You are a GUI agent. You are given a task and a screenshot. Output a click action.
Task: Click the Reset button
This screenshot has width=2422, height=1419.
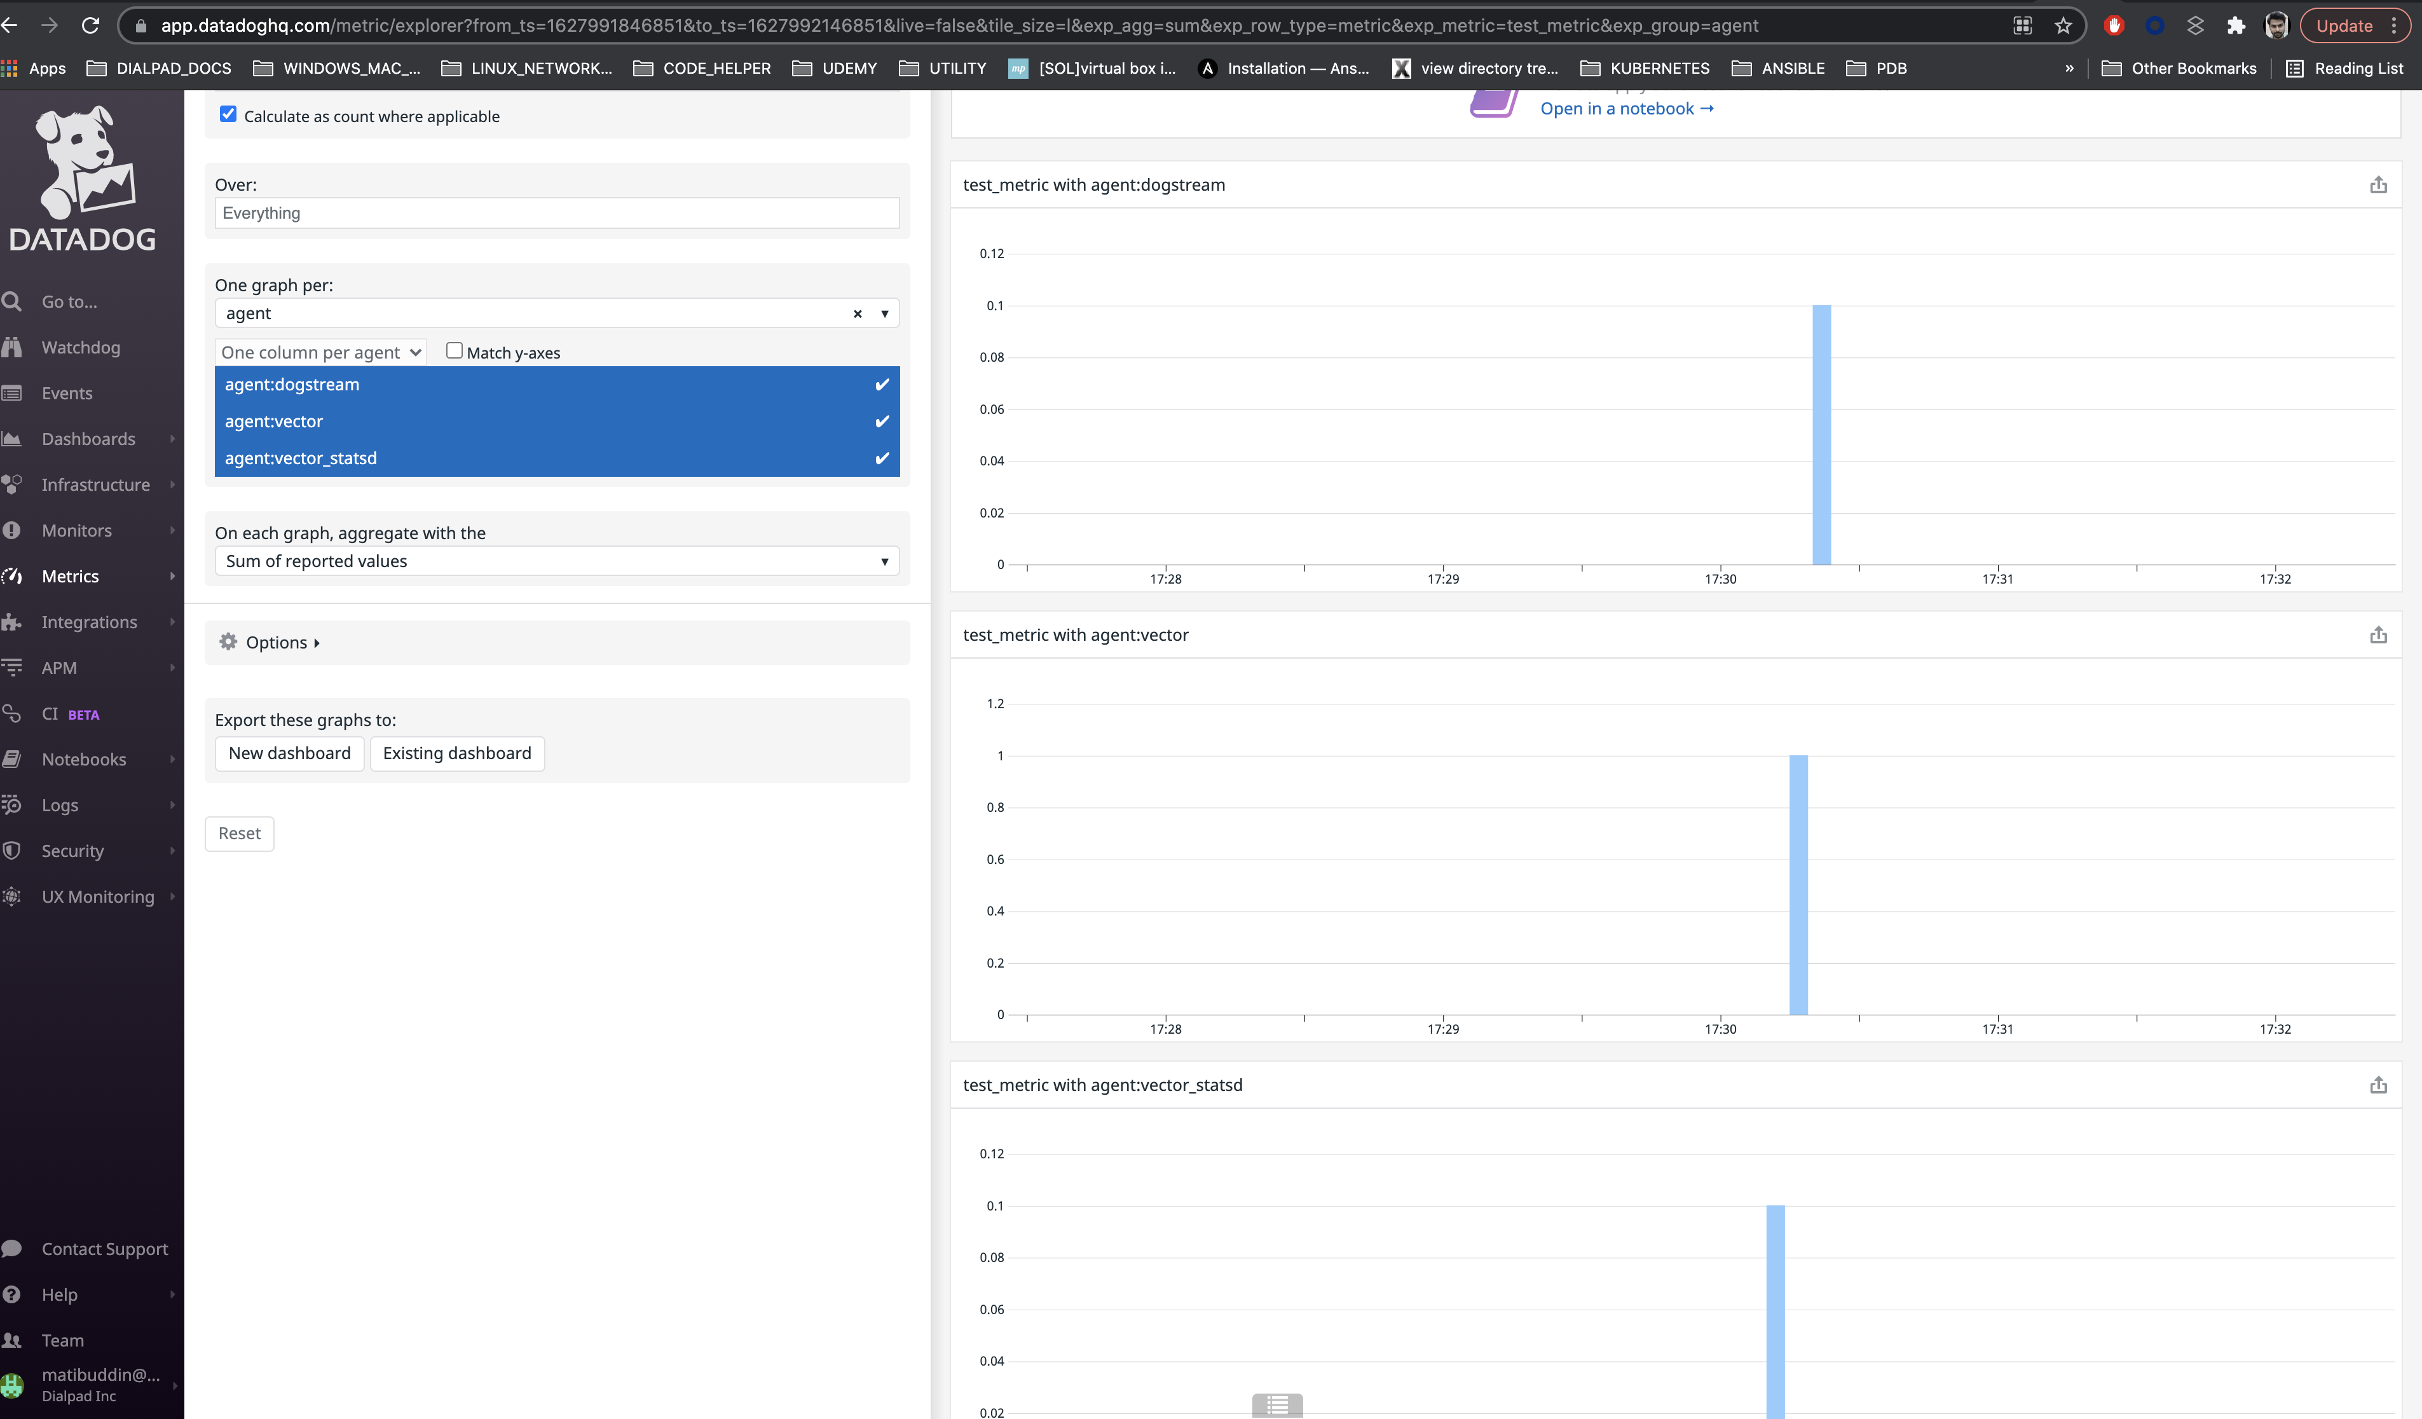[238, 833]
